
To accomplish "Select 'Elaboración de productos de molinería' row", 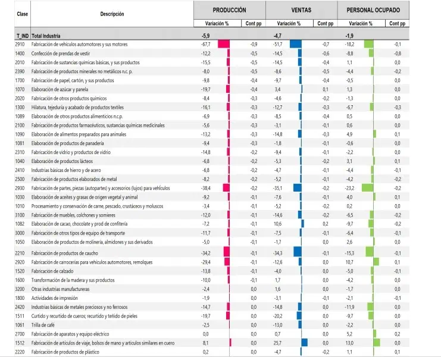I will (212, 242).
